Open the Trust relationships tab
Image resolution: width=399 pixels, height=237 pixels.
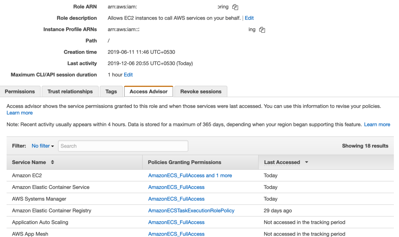(x=70, y=91)
